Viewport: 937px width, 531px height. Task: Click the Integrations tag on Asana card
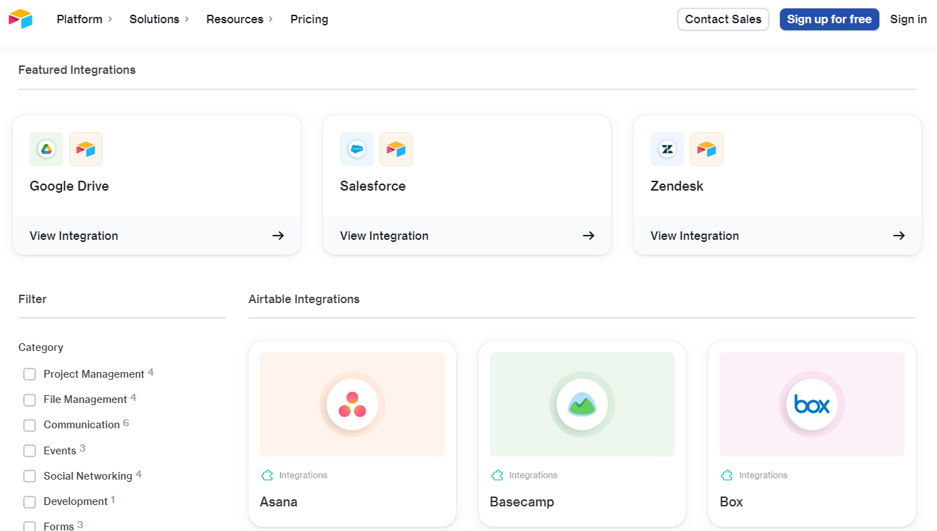(x=303, y=475)
